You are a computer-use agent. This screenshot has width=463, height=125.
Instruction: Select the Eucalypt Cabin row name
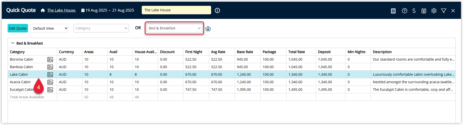point(22,90)
